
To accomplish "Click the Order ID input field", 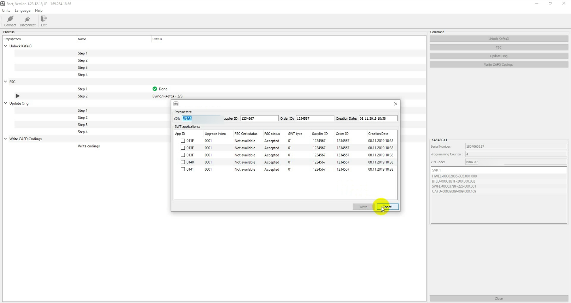I will (x=315, y=118).
